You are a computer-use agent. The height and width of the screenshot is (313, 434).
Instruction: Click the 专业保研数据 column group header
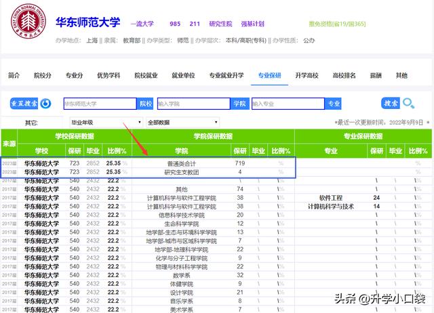(363, 136)
